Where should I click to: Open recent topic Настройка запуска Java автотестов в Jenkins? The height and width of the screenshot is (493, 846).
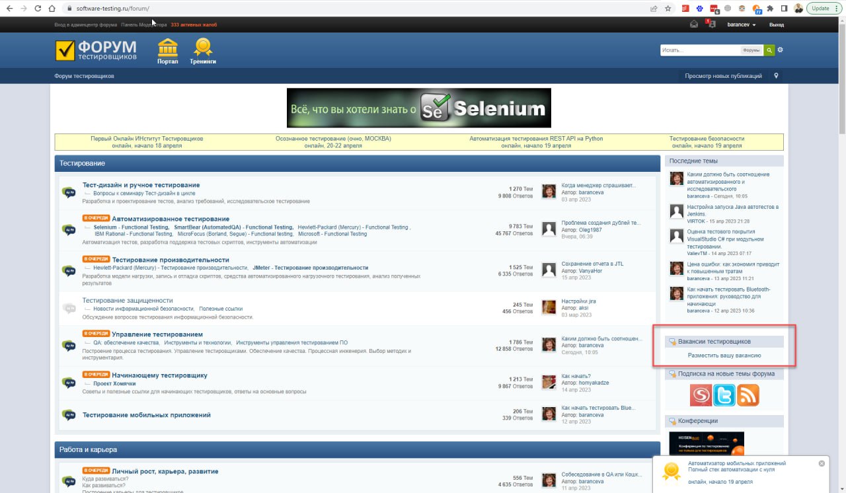pyautogui.click(x=732, y=210)
